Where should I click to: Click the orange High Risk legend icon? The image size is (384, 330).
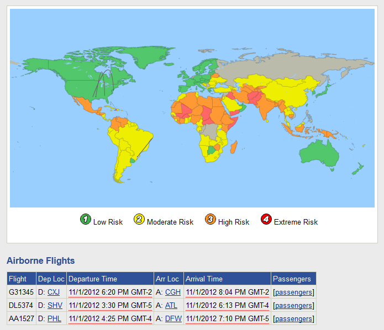point(211,220)
